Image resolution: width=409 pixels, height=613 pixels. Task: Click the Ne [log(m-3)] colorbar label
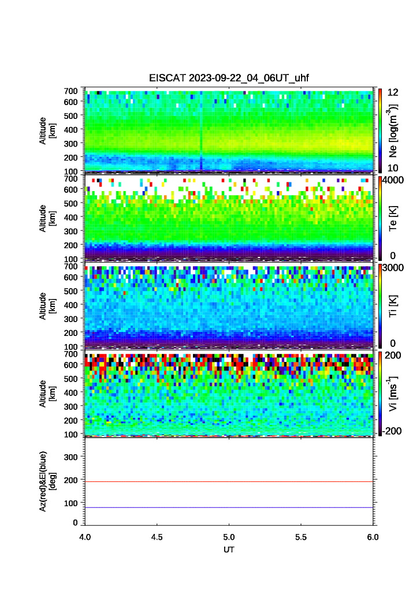coord(393,130)
